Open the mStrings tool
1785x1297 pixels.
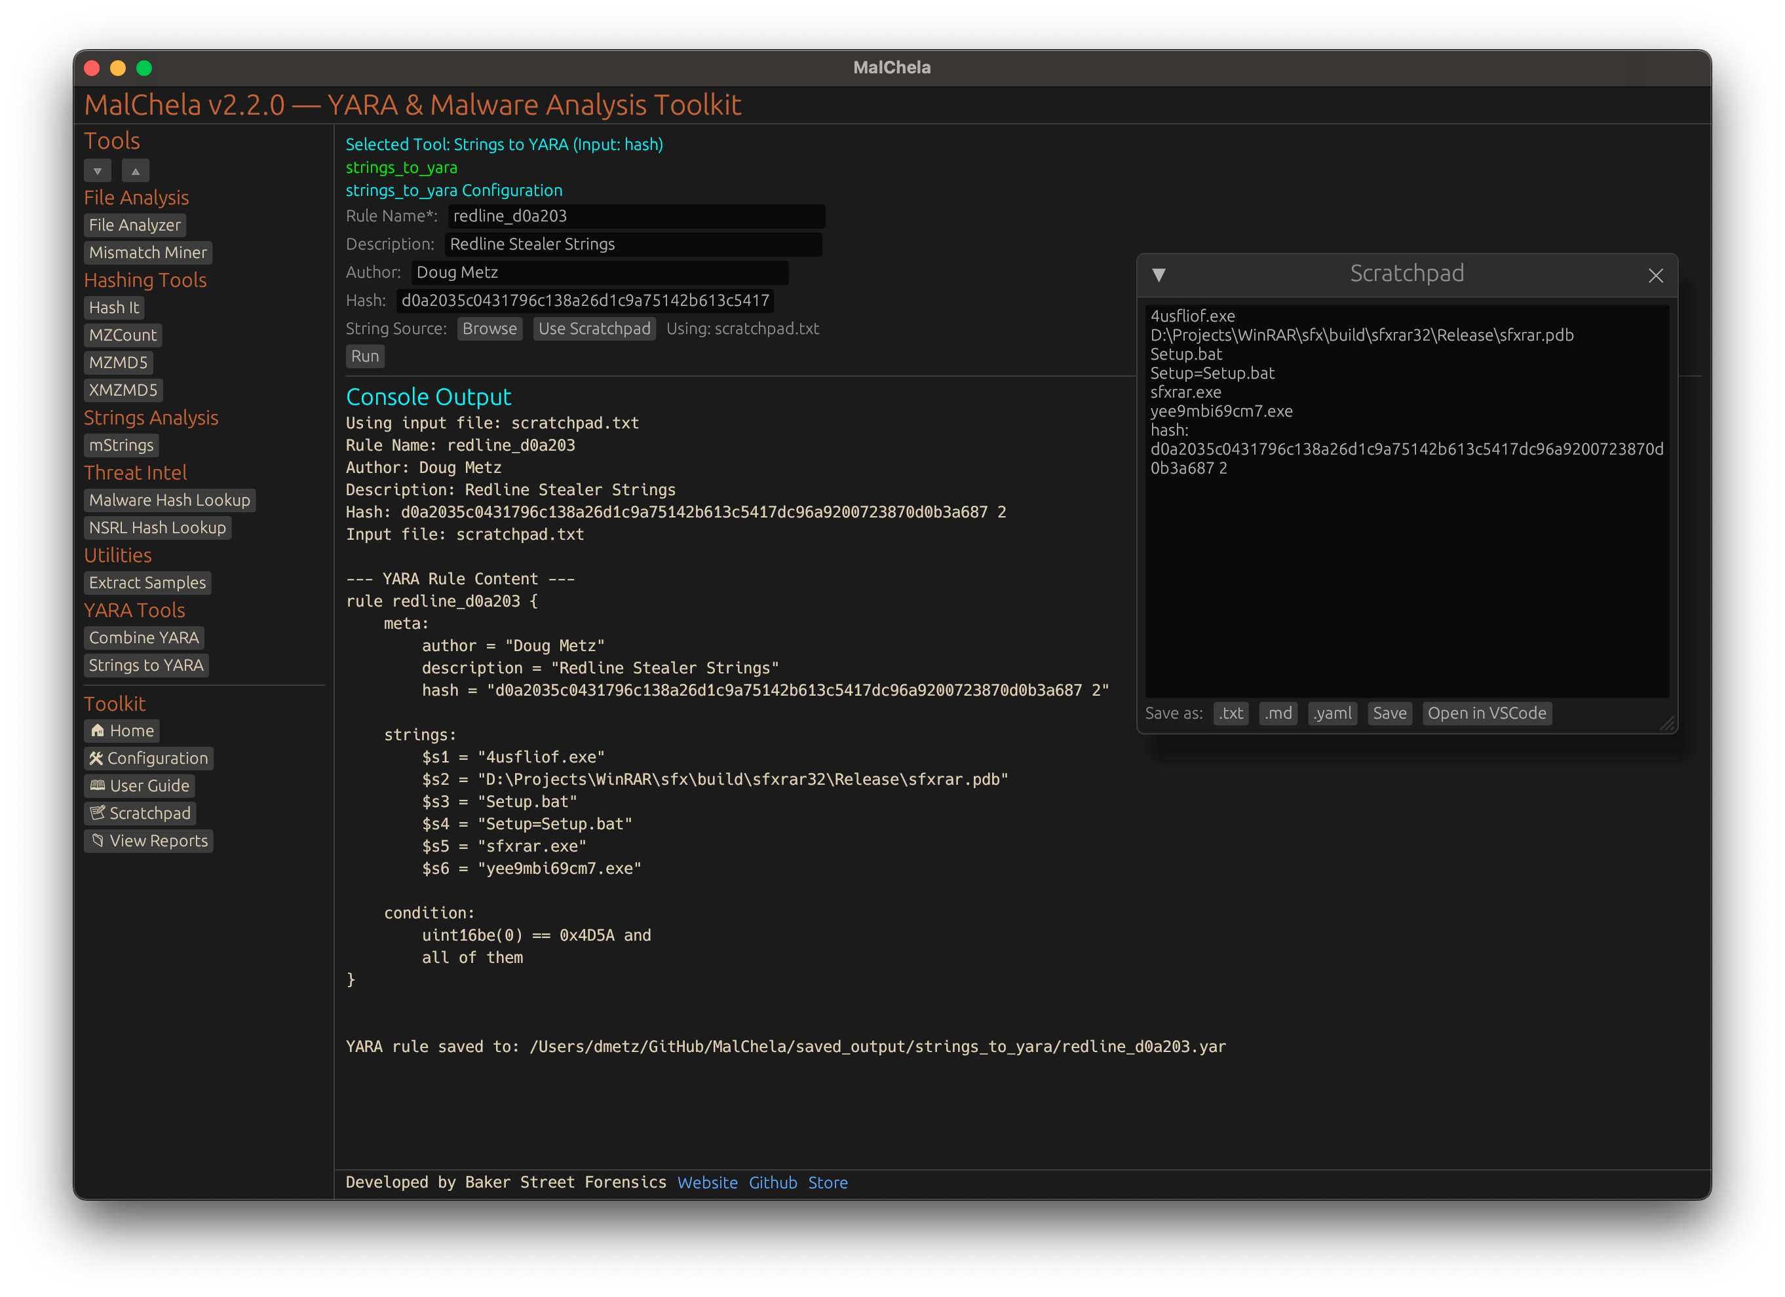[121, 445]
